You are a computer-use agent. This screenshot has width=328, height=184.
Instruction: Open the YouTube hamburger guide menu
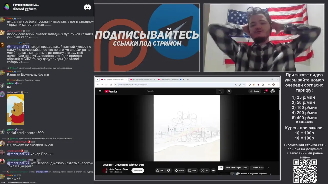point(100,91)
